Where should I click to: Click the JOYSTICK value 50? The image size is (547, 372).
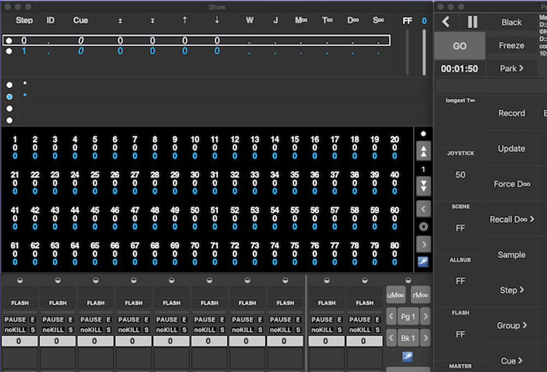pos(460,175)
